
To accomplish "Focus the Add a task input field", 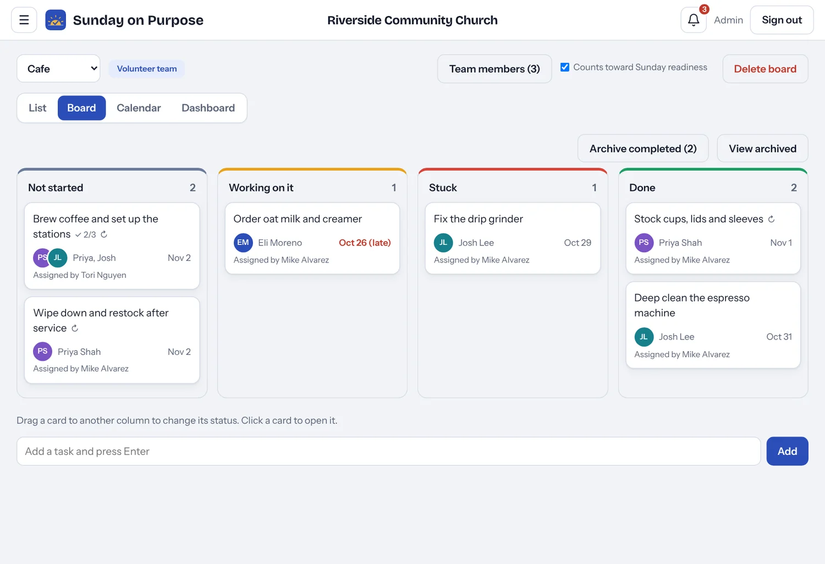I will pyautogui.click(x=389, y=451).
